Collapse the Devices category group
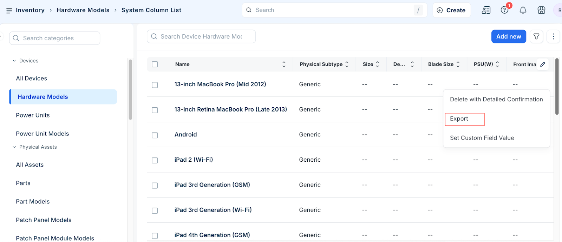This screenshot has height=242, width=562. click(14, 61)
